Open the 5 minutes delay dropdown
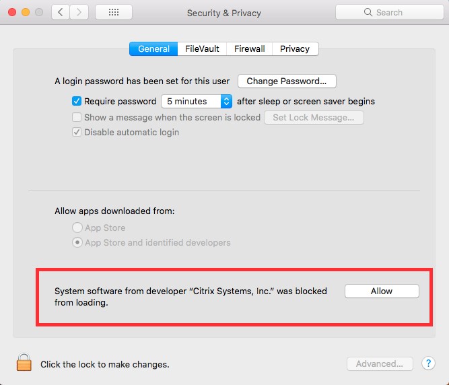Screen dimensions: 449x385 [197, 102]
